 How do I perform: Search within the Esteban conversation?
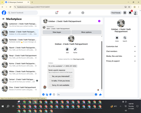[x=125, y=38]
